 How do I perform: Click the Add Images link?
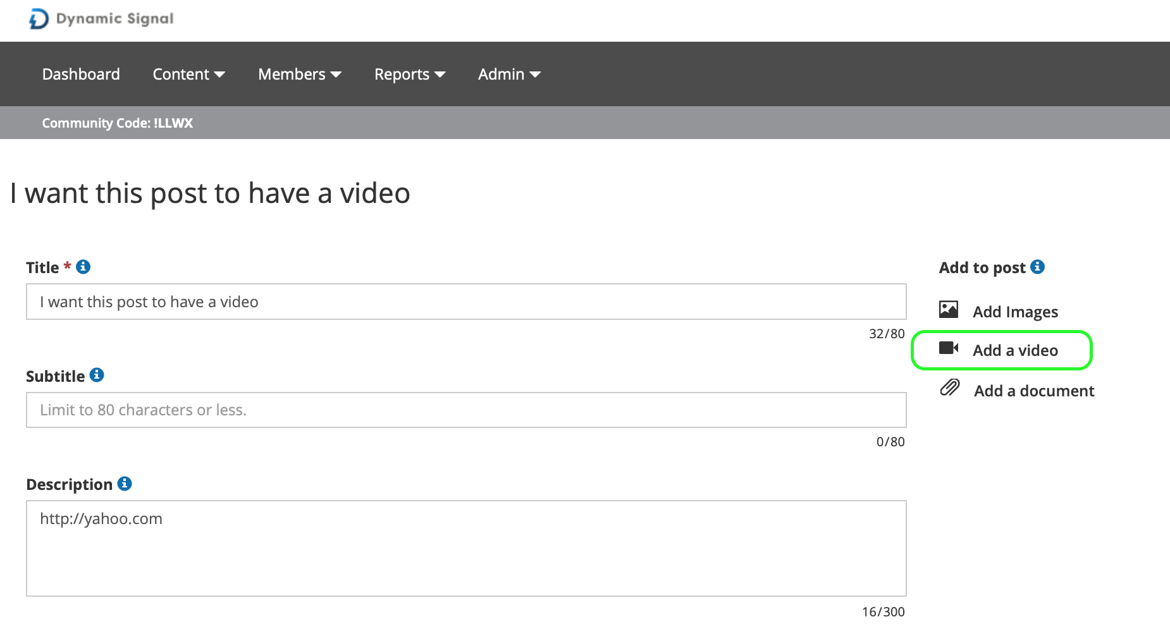point(1015,312)
